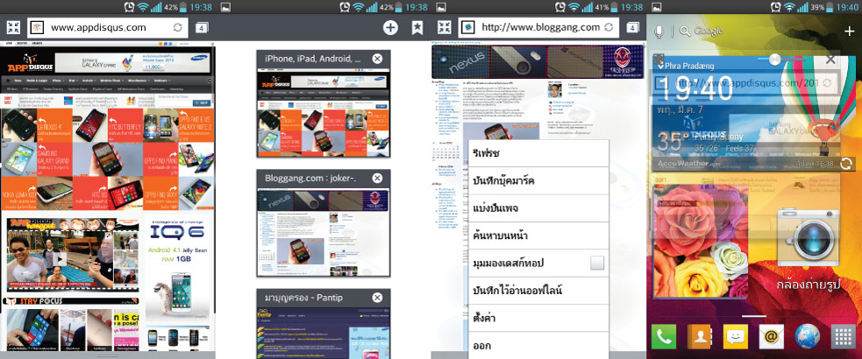
Task: Choose บันทึกบุ๊คมาร์ค from the browser menu
Action: pyautogui.click(x=539, y=181)
